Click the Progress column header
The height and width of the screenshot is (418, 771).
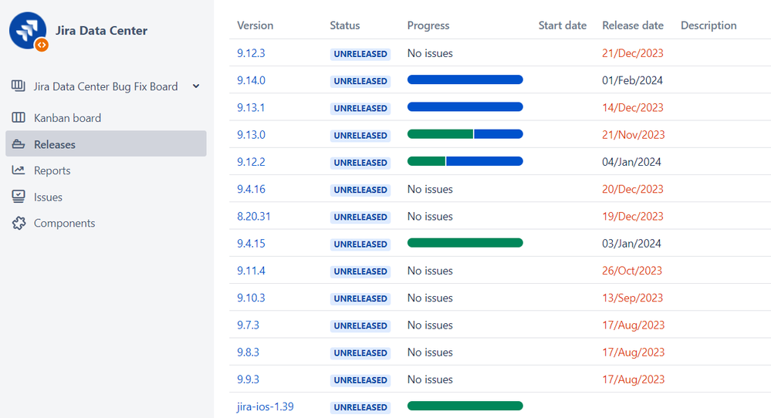428,25
